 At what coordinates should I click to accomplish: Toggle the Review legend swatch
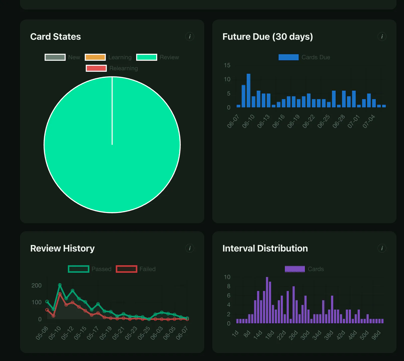pos(147,57)
